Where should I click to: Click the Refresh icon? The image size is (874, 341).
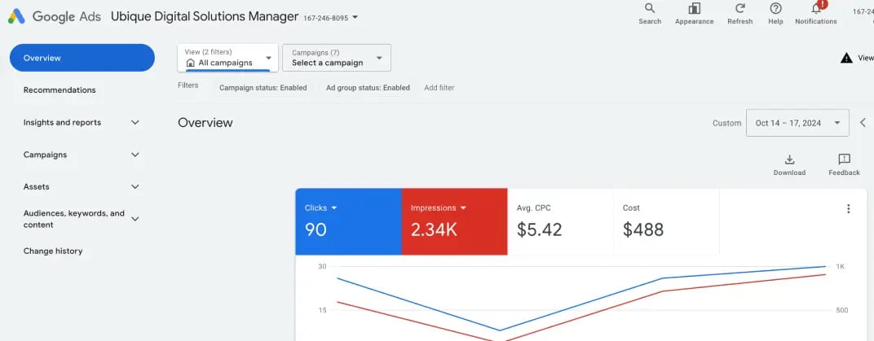click(739, 9)
